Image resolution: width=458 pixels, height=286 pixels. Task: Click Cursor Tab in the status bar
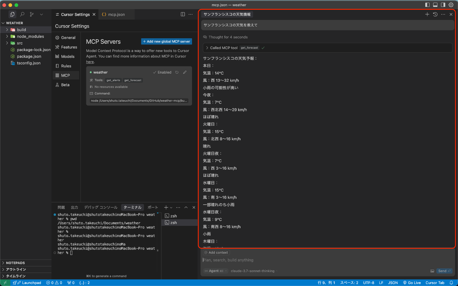point(435,283)
